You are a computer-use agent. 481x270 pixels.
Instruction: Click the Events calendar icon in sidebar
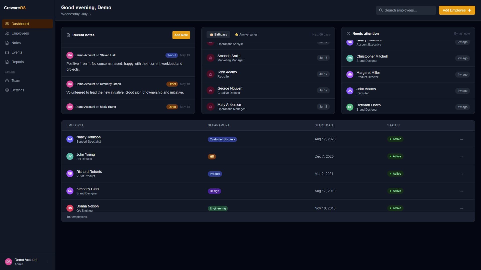point(7,52)
